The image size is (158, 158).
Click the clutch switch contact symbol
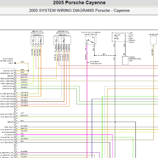tap(91, 40)
